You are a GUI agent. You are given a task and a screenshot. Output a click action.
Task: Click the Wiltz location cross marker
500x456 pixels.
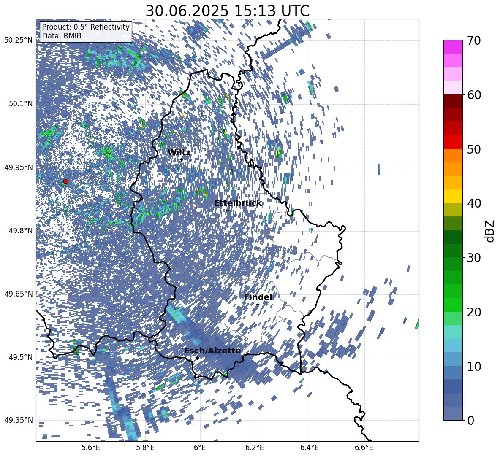point(182,159)
